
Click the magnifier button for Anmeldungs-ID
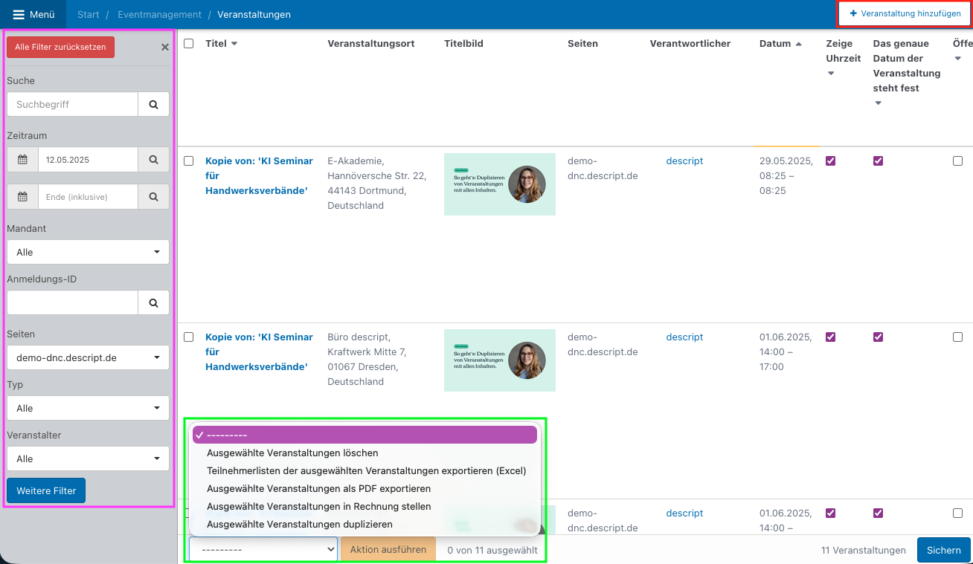pyautogui.click(x=153, y=302)
